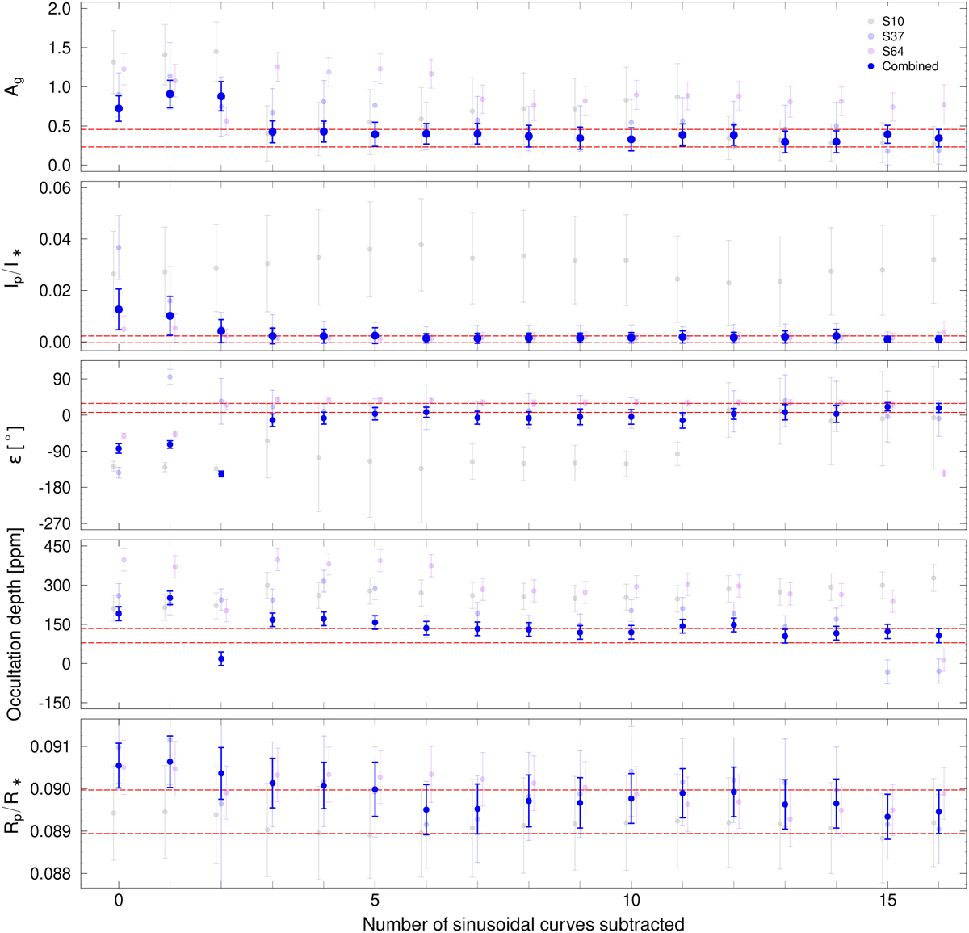The width and height of the screenshot is (969, 933).
Task: Click x-axis tick label 15
Action: point(887,901)
